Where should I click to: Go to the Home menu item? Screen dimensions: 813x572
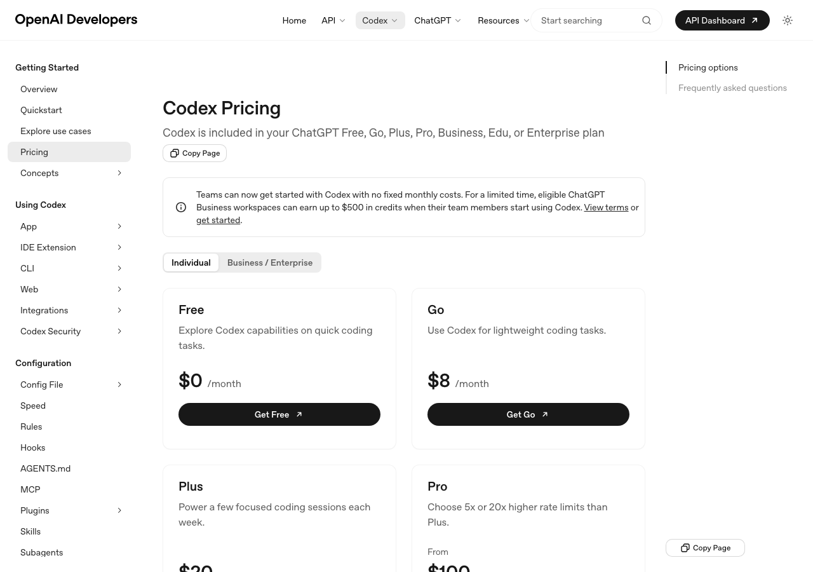click(294, 20)
